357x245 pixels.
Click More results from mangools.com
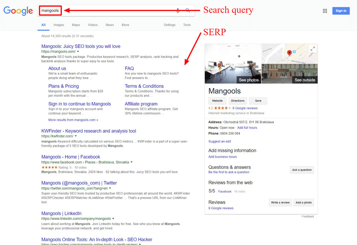click(x=73, y=120)
